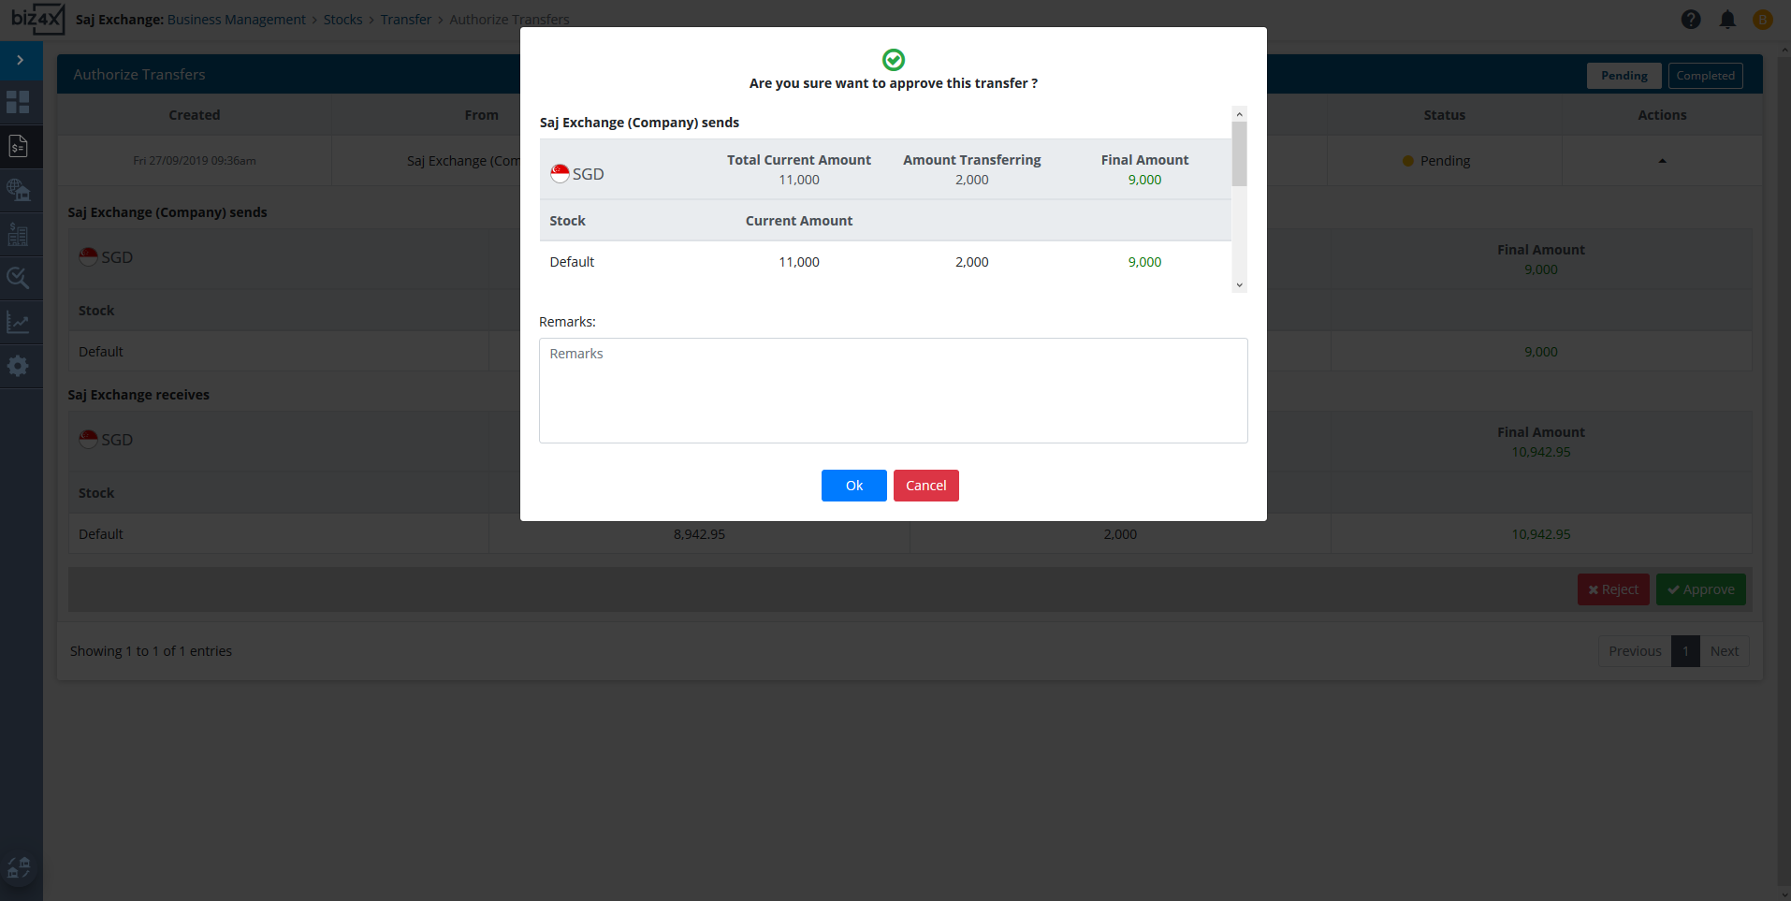
Task: Click the SGD flag under Saj Exchange receives
Action: pyautogui.click(x=89, y=439)
